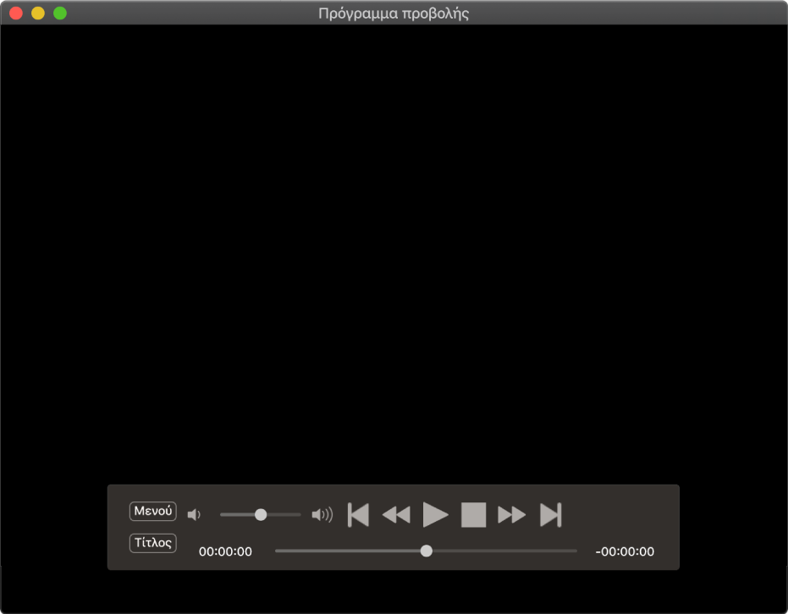Screen dimensions: 788x614
Task: Open the DVD menu via Μενού button
Action: [152, 511]
